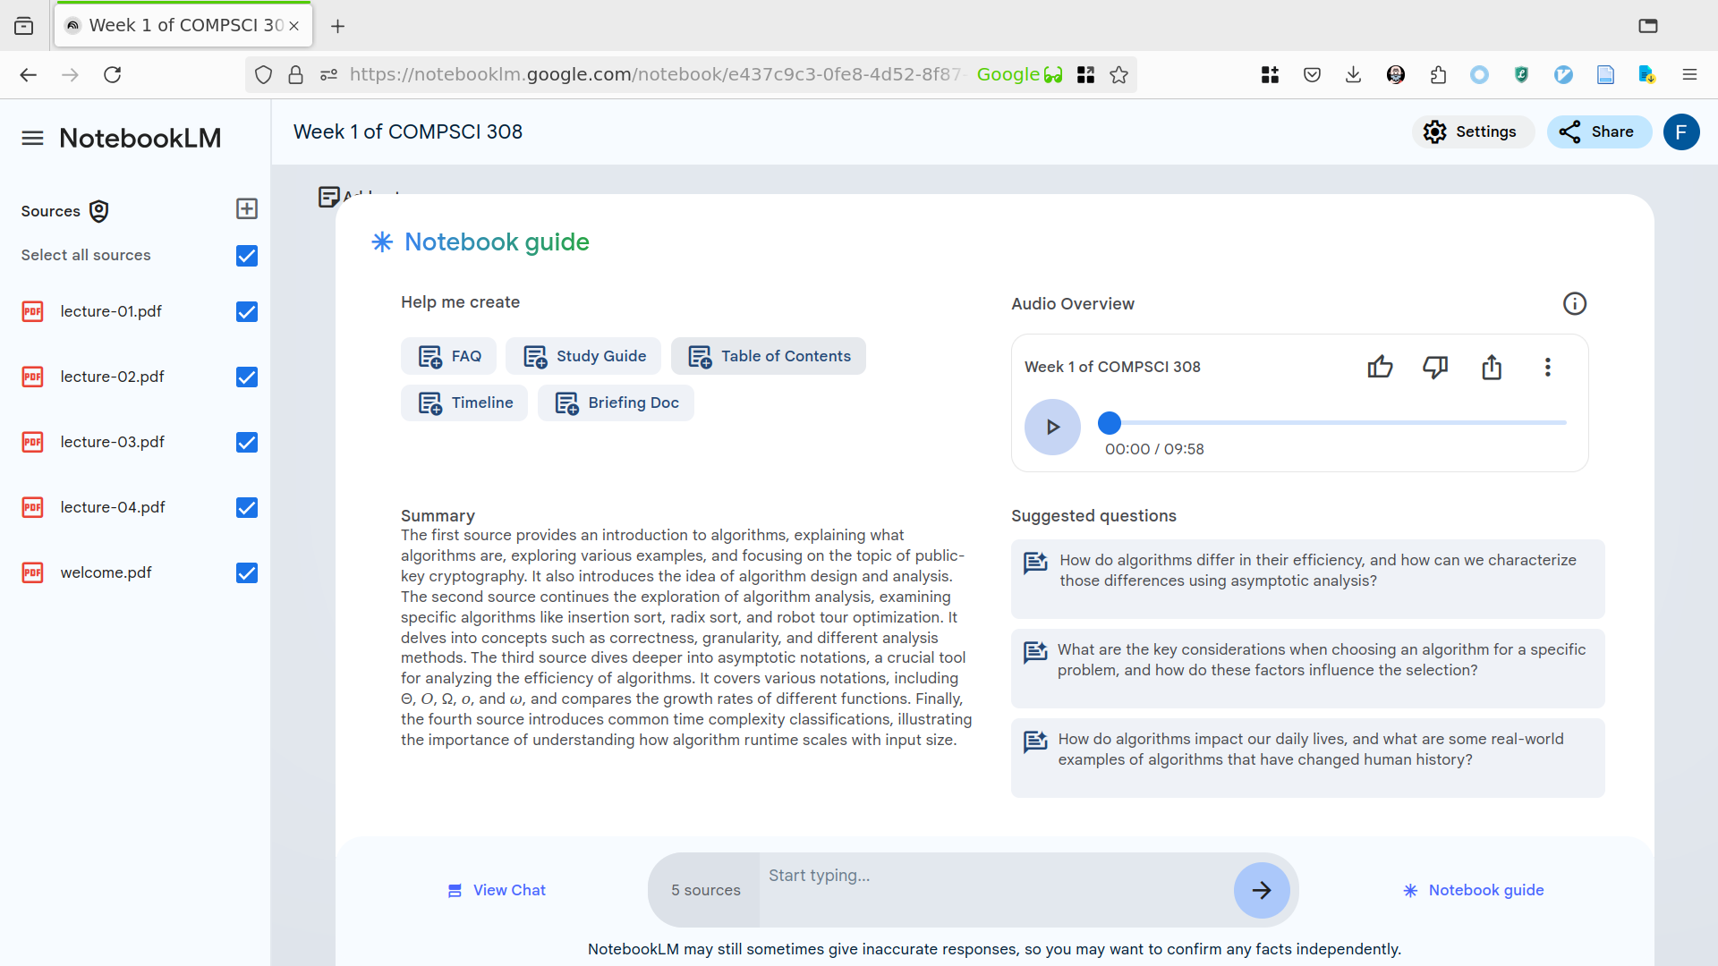Open notebook Settings
Viewport: 1718px width, 966px height.
coord(1472,131)
